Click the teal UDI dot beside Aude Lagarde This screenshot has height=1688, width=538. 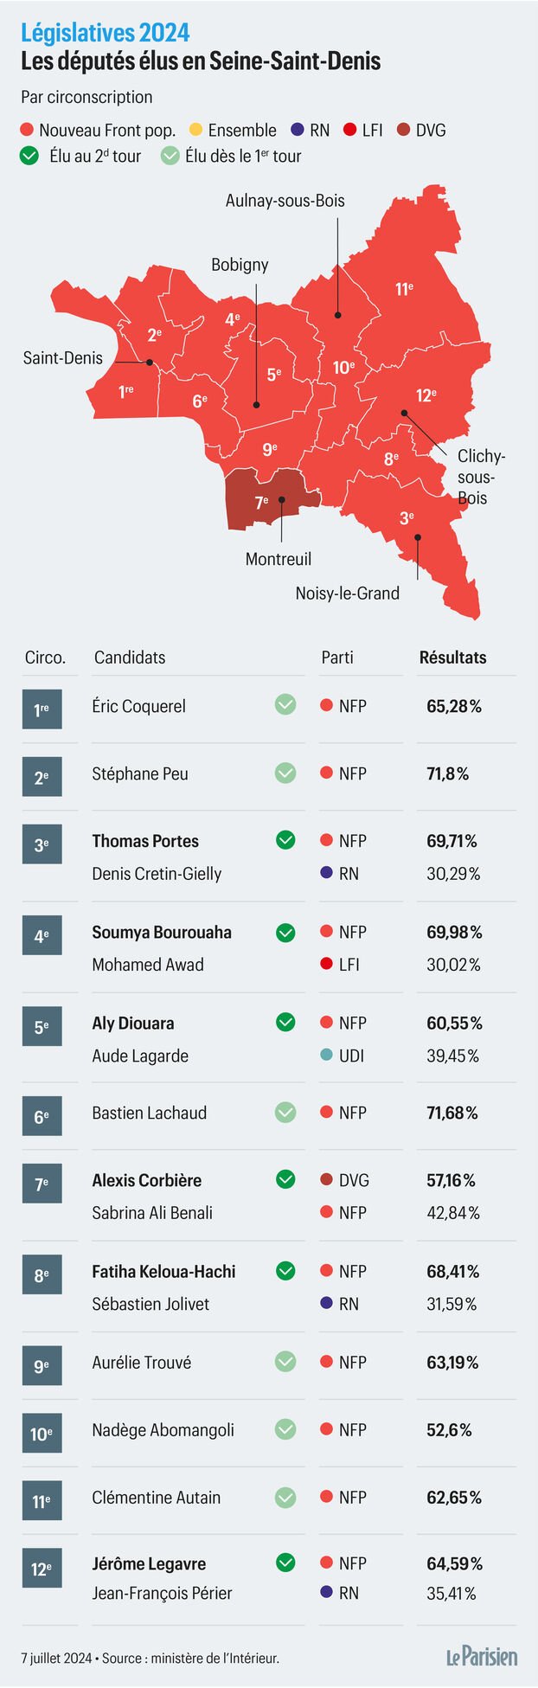click(x=326, y=1056)
